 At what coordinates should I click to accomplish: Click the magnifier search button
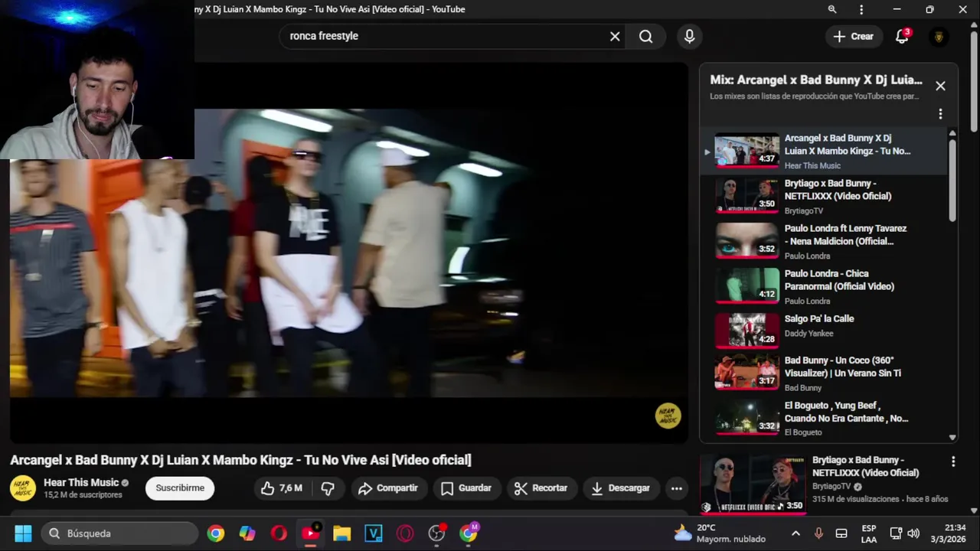click(645, 36)
